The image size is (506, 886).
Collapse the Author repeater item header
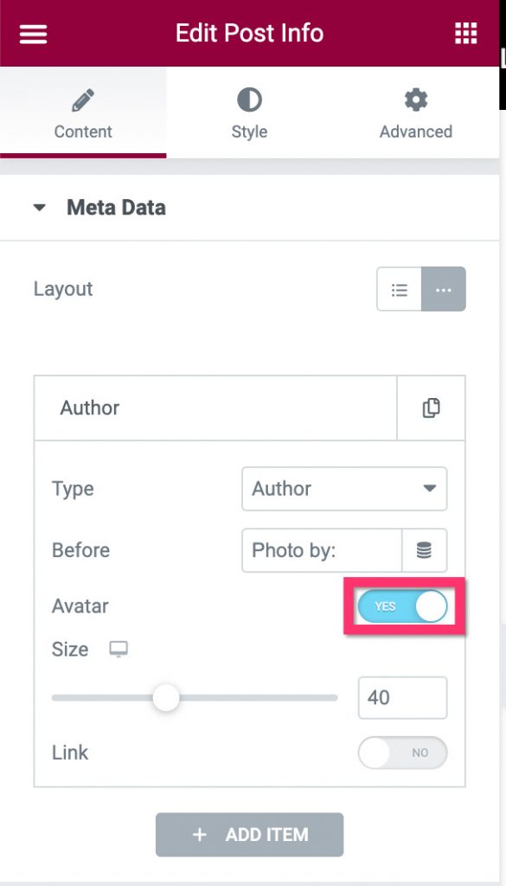[215, 408]
